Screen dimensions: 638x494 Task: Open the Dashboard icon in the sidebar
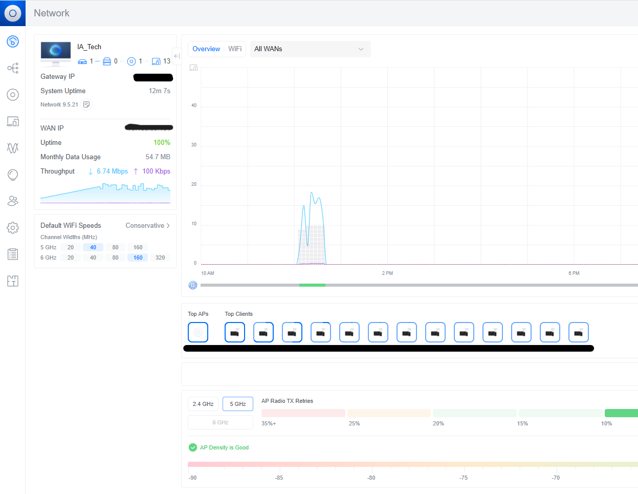click(13, 41)
